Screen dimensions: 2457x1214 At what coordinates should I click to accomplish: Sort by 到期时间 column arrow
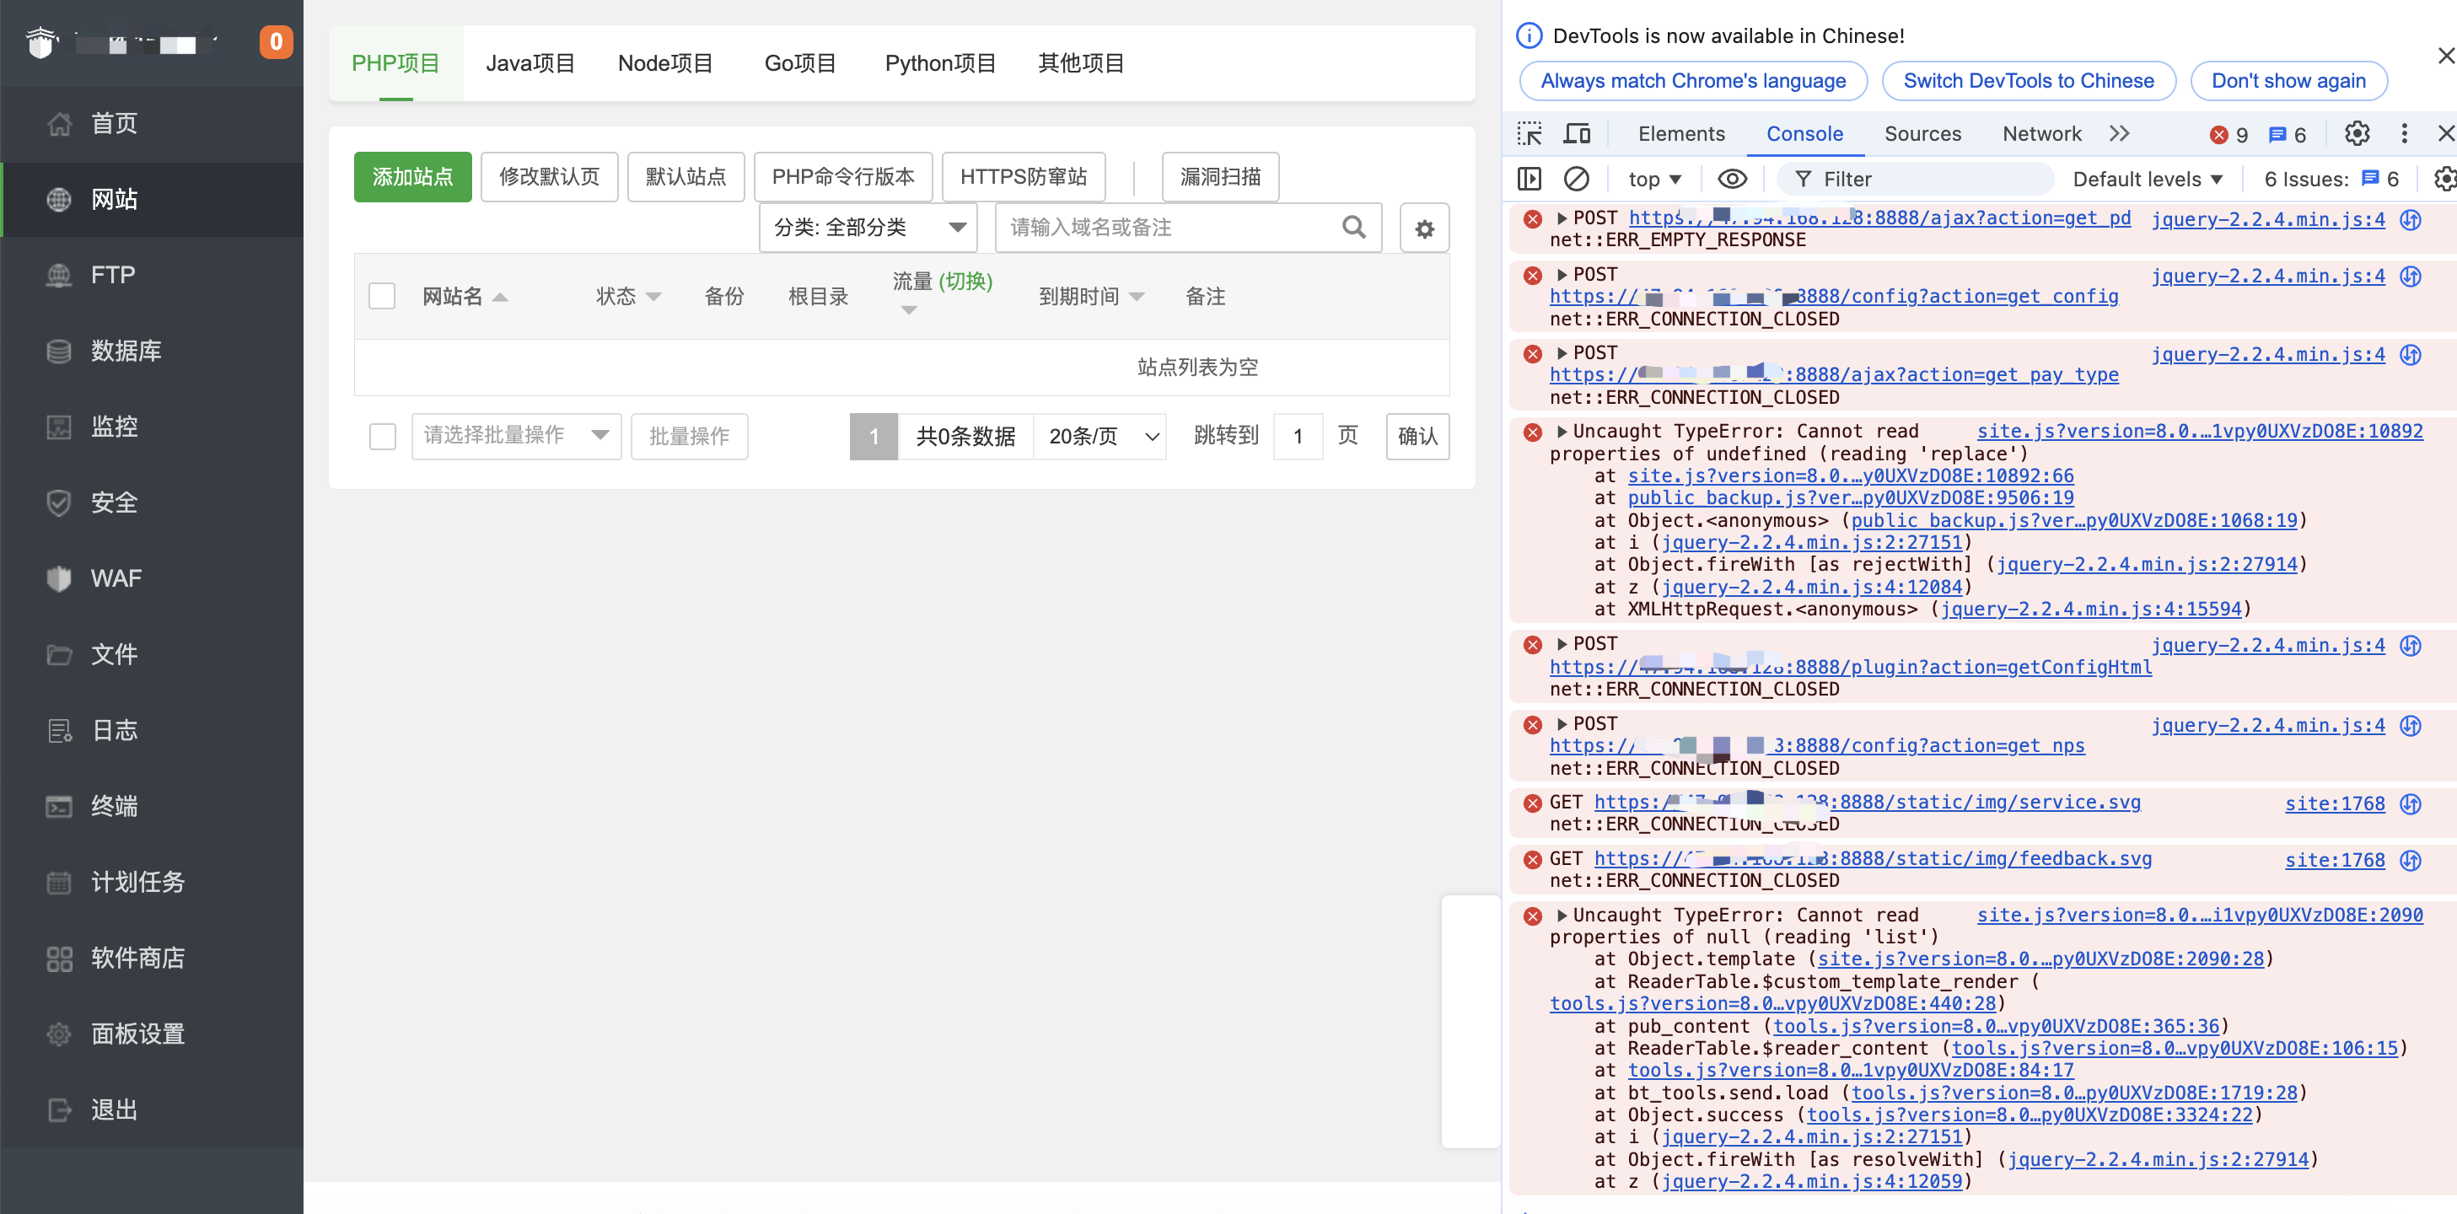(1137, 298)
